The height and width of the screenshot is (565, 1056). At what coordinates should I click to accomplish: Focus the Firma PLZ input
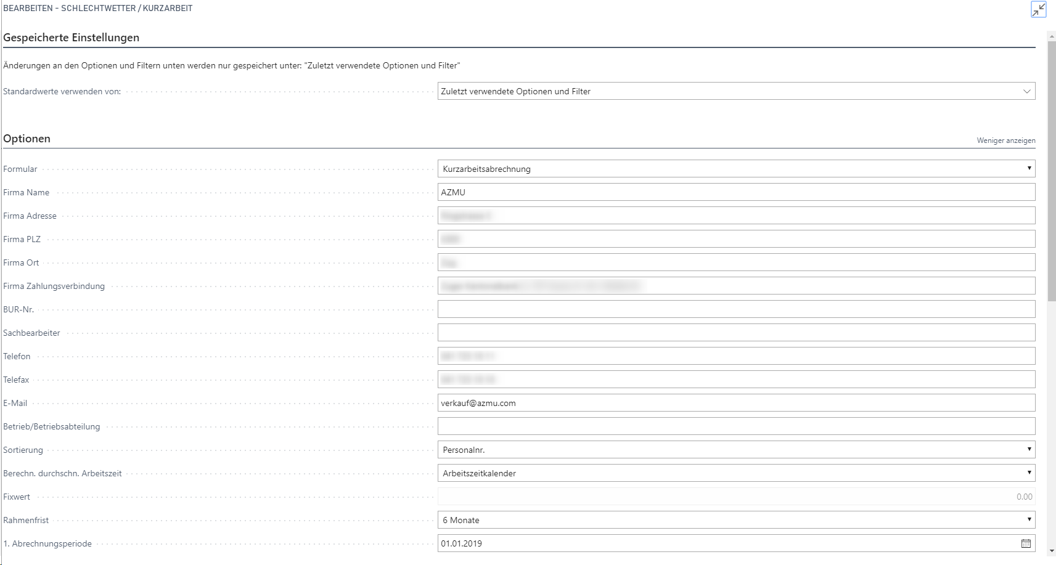[x=736, y=239]
